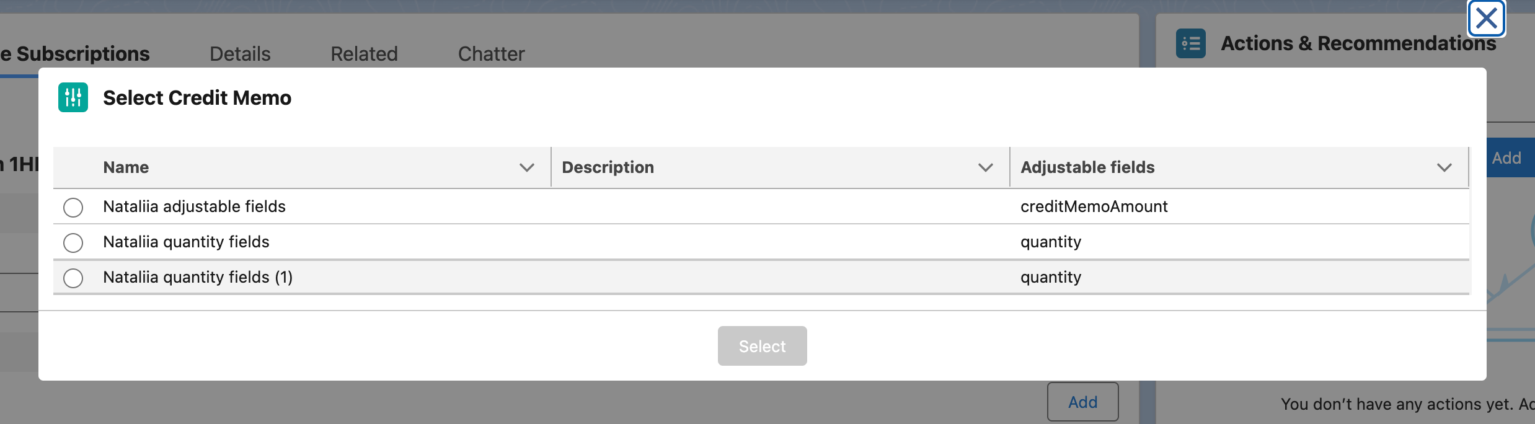Show the Adjustable fields column dropdown
Viewport: 1535px width, 424px height.
[x=1444, y=167]
